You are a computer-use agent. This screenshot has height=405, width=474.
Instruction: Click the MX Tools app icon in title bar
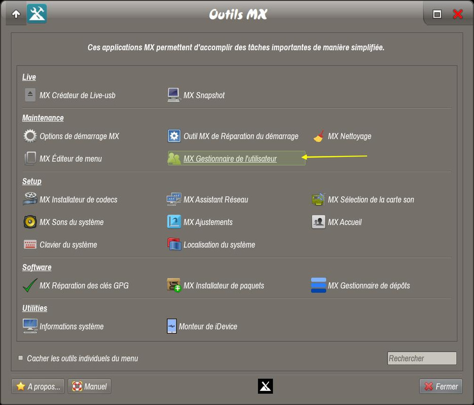pos(37,14)
